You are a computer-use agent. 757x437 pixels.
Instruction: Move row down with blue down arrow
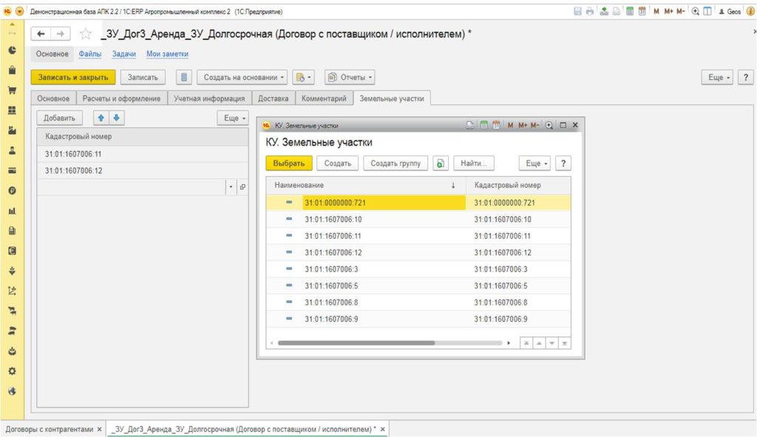tap(116, 118)
